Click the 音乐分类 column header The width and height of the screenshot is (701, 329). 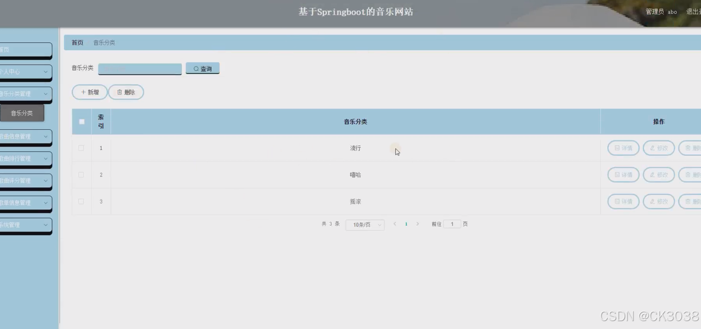tap(355, 122)
